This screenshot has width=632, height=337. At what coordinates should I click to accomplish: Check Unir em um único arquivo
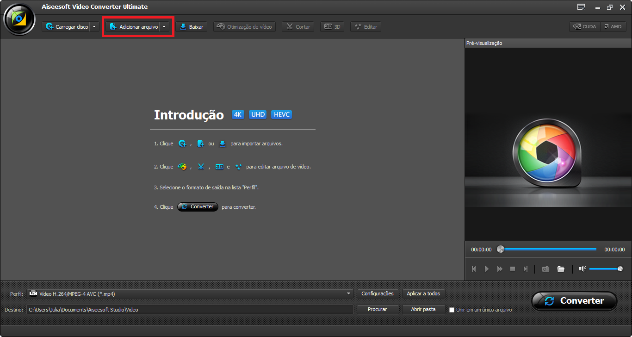(x=452, y=310)
